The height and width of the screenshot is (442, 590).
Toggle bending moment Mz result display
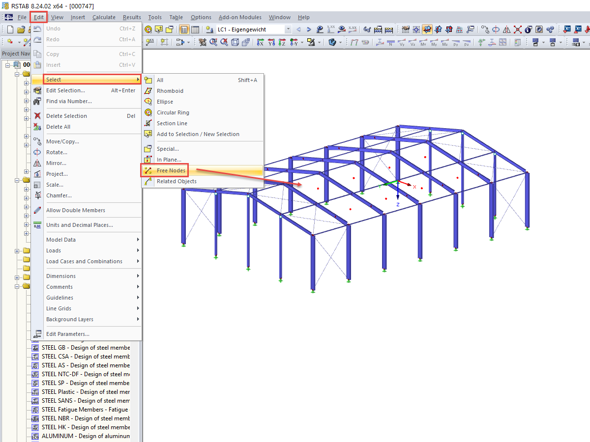445,42
